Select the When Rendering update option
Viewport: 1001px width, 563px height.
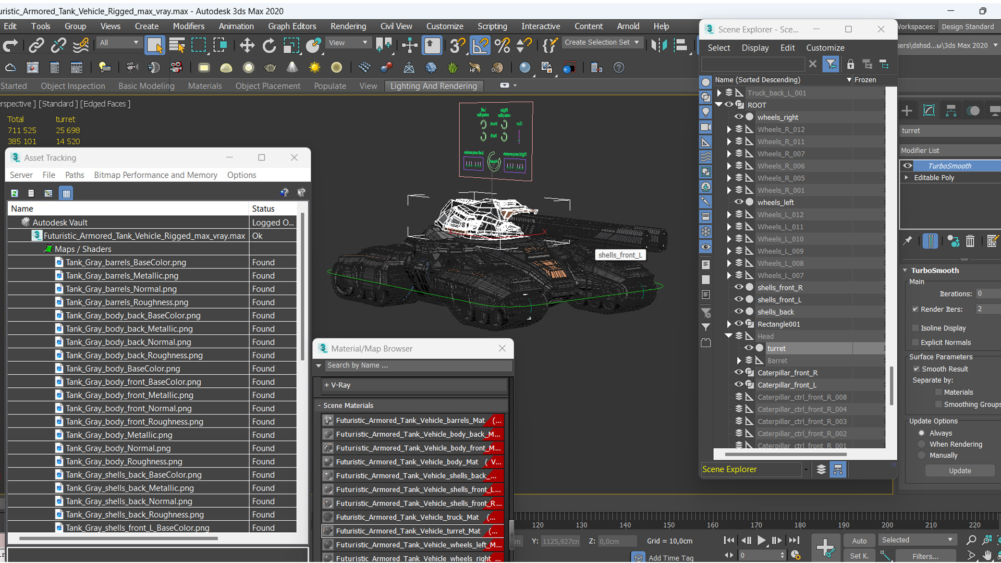coord(921,444)
